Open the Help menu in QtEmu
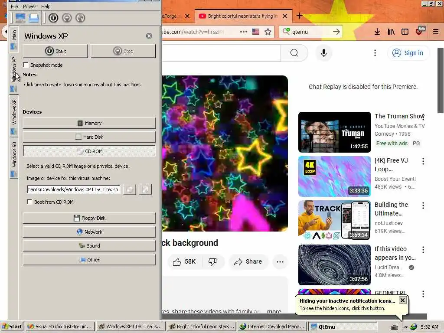444x333 pixels. (x=46, y=7)
